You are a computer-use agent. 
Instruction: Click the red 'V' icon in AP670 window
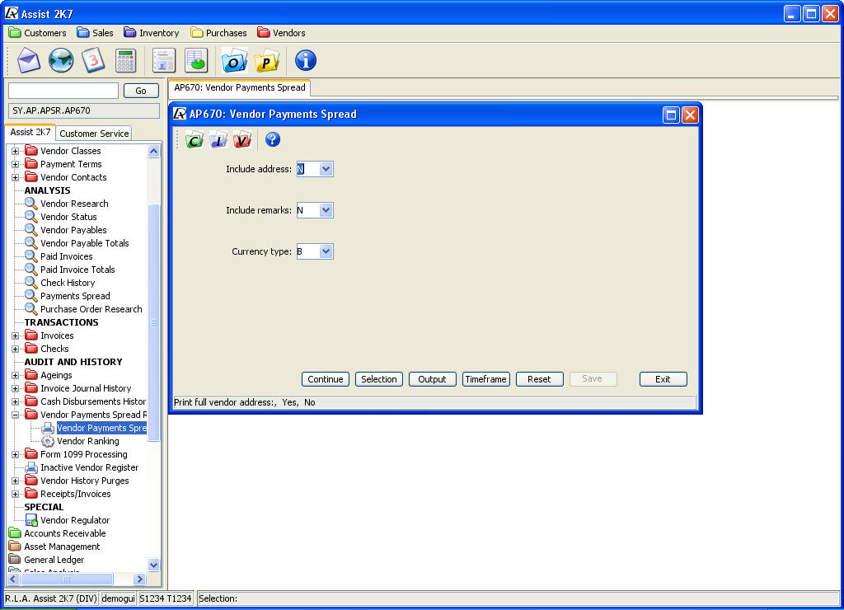click(242, 140)
